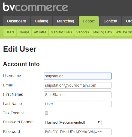The height and width of the screenshot is (137, 132).
Task: Click into the Email field
Action: (x=78, y=85)
